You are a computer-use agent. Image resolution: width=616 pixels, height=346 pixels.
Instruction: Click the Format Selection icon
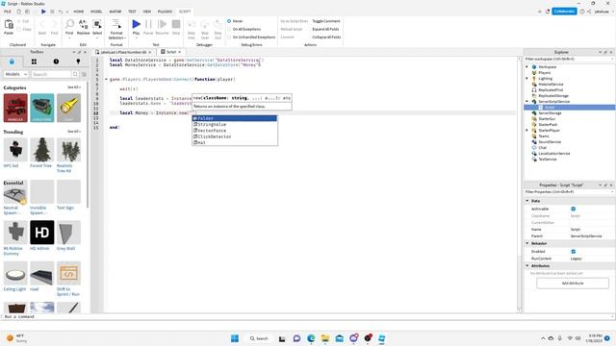[x=116, y=24]
